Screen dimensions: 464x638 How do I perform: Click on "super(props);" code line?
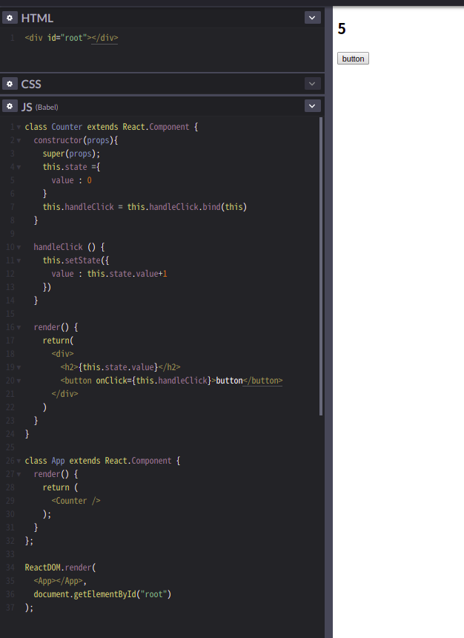[71, 154]
